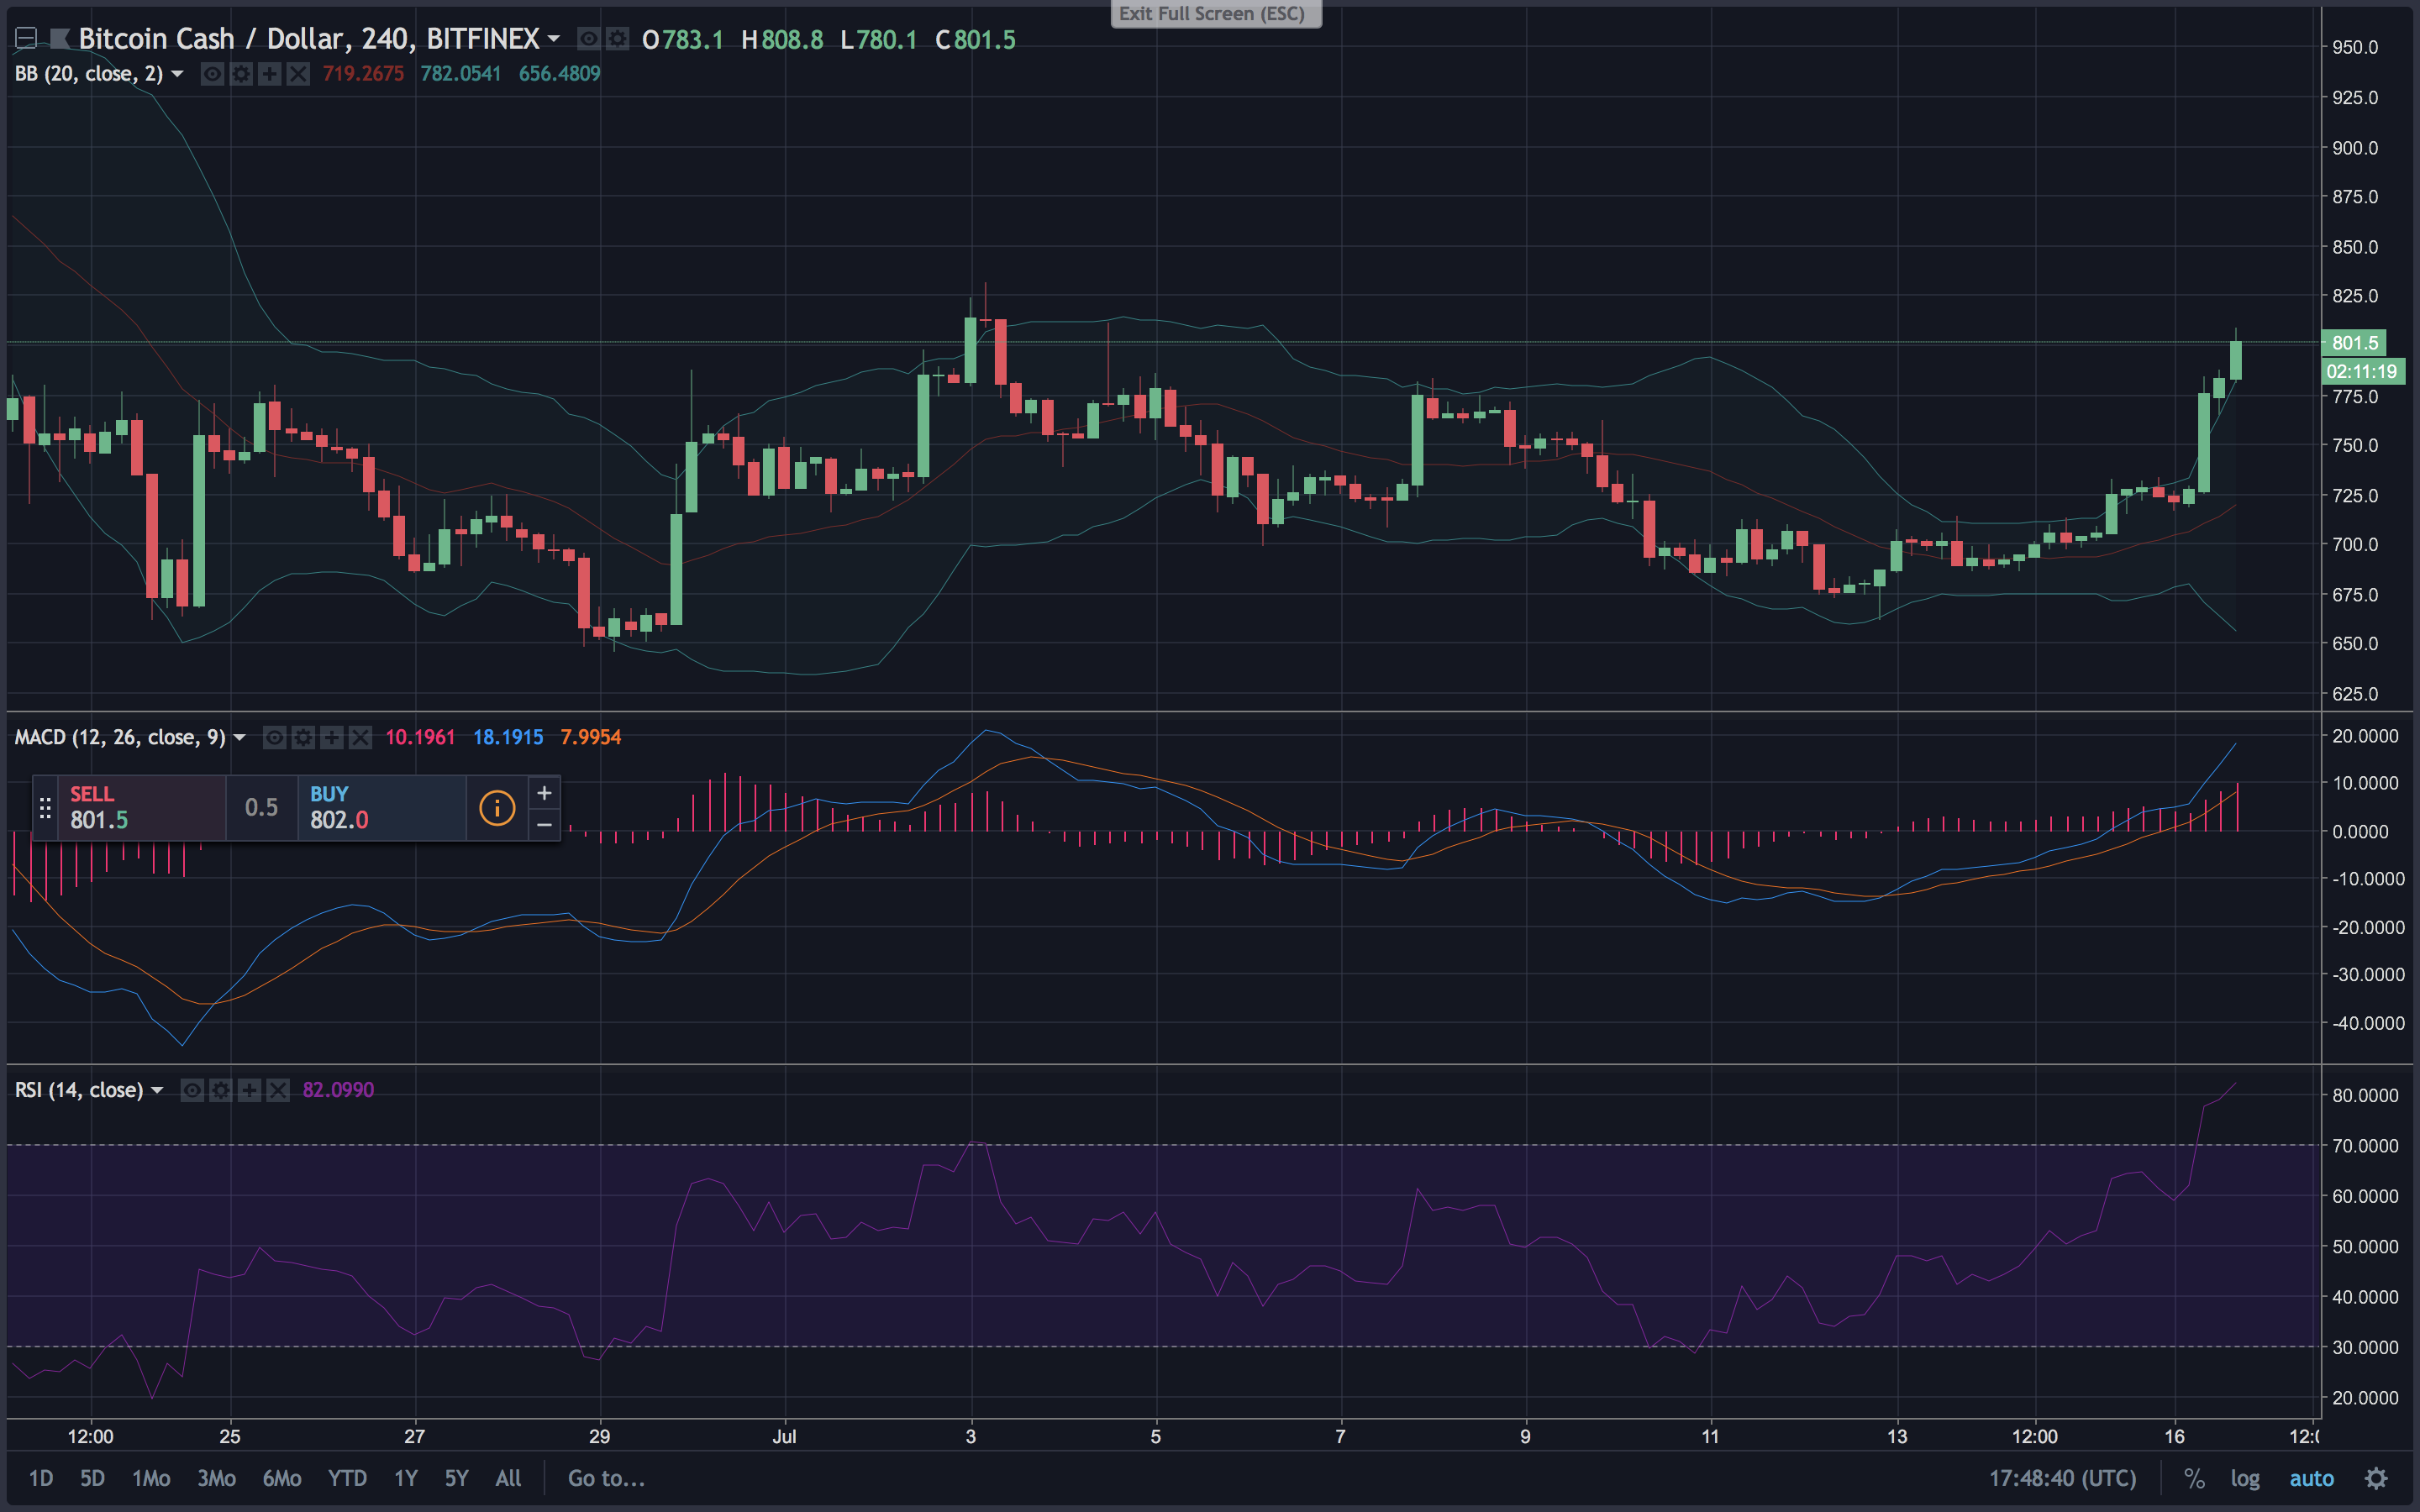Click the 10.1961 MACD histogram value
Image resolution: width=2420 pixels, height=1512 pixels.
(420, 737)
